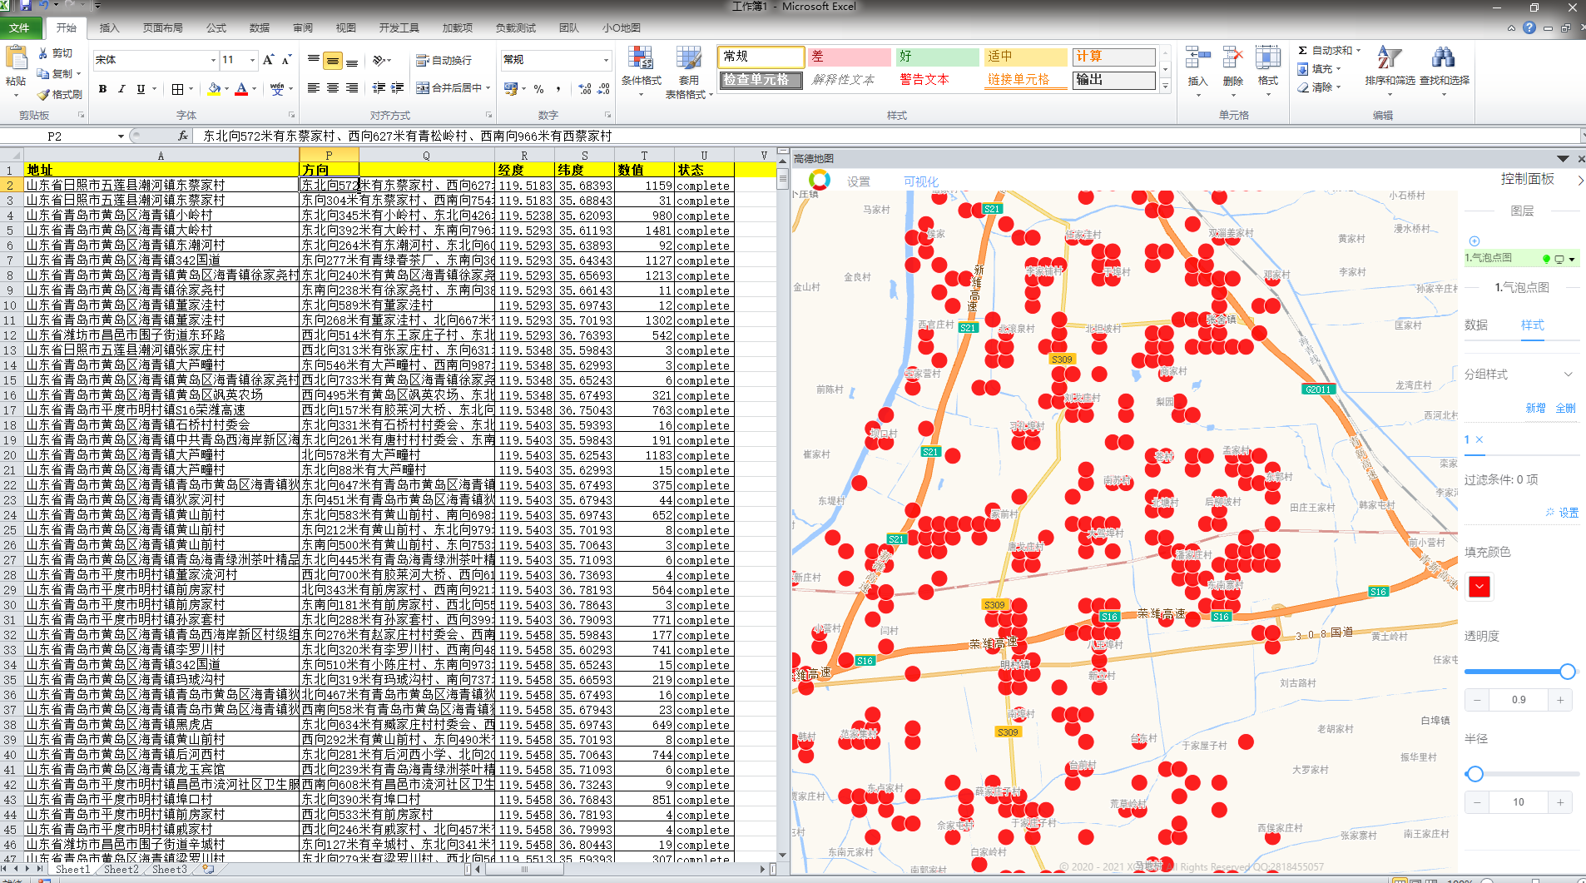Align text right
1586x883 pixels.
tap(352, 88)
